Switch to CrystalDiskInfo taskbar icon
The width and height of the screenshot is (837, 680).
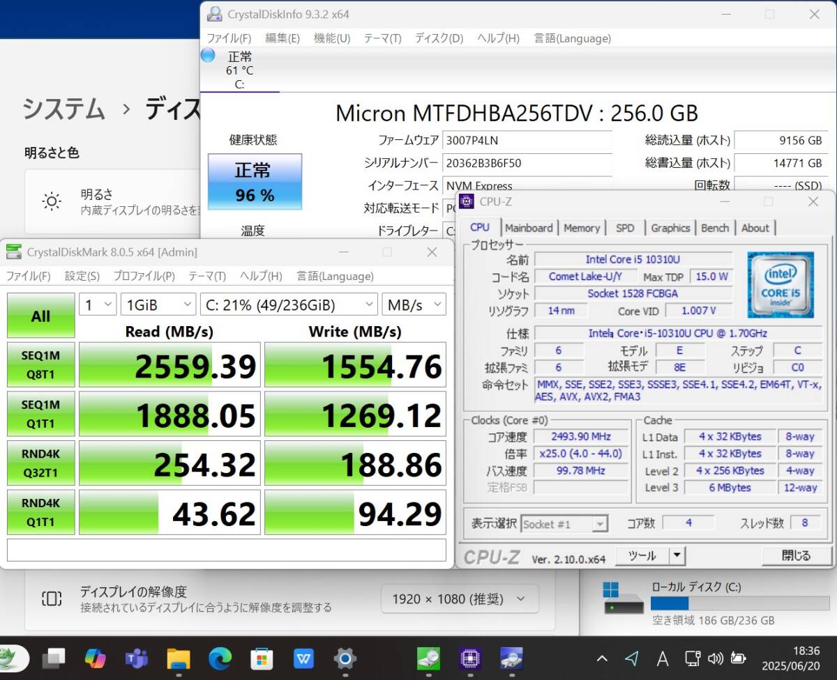[x=511, y=658]
